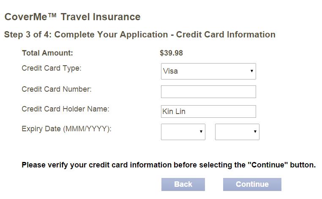
Task: Open the Credit Card Type dropdown showing Visa
Action: 208,71
